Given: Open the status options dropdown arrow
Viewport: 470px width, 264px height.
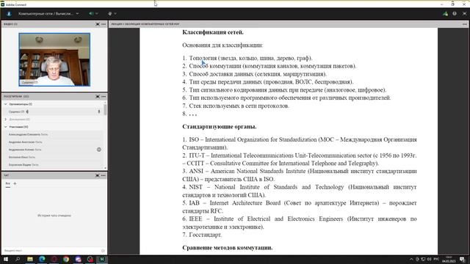Looking at the screenshot, I should pyautogui.click(x=115, y=14).
